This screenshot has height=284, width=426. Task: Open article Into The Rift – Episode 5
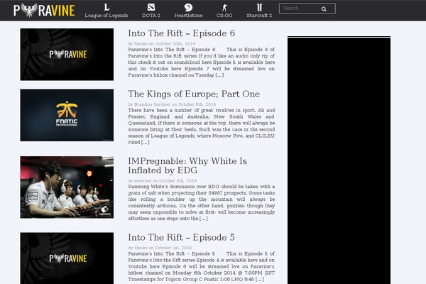(x=181, y=237)
